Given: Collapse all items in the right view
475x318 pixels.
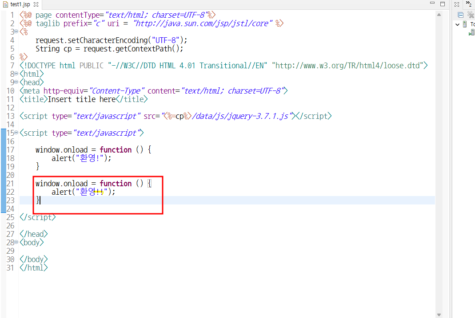Looking at the screenshot, I should pos(460,15).
